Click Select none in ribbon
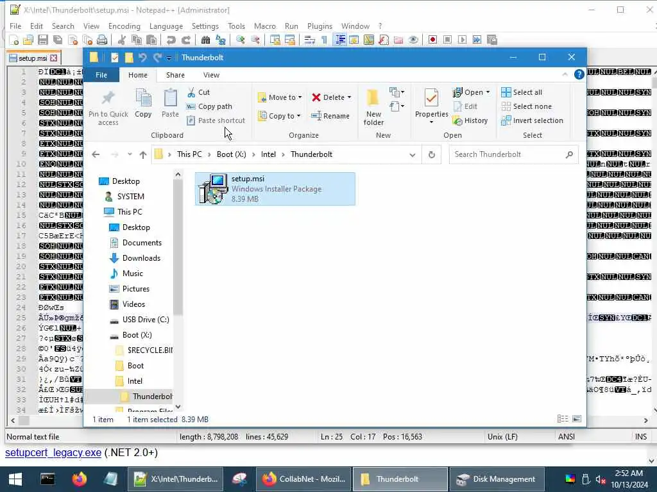657x492 pixels. pos(526,106)
